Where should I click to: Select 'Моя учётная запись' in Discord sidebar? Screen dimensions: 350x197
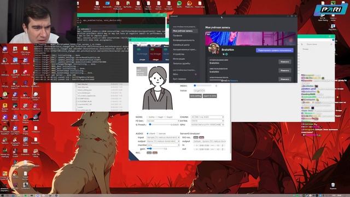coord(185,31)
